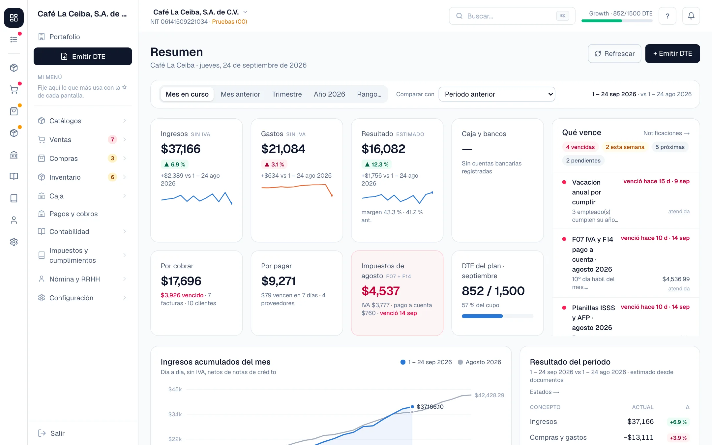Viewport: 712px width, 445px height.
Task: Open the "Impuestos de agosto" card
Action: [x=397, y=293]
